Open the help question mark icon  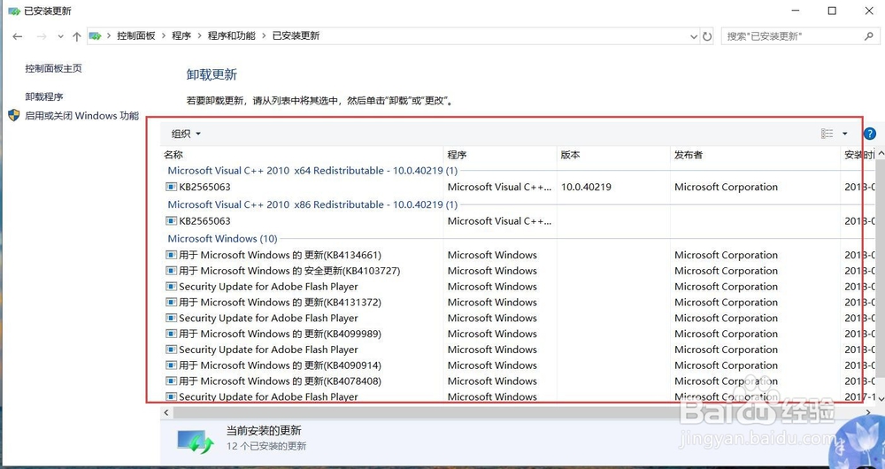point(870,134)
